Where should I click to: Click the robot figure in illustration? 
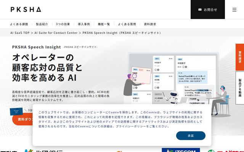coord(173,97)
